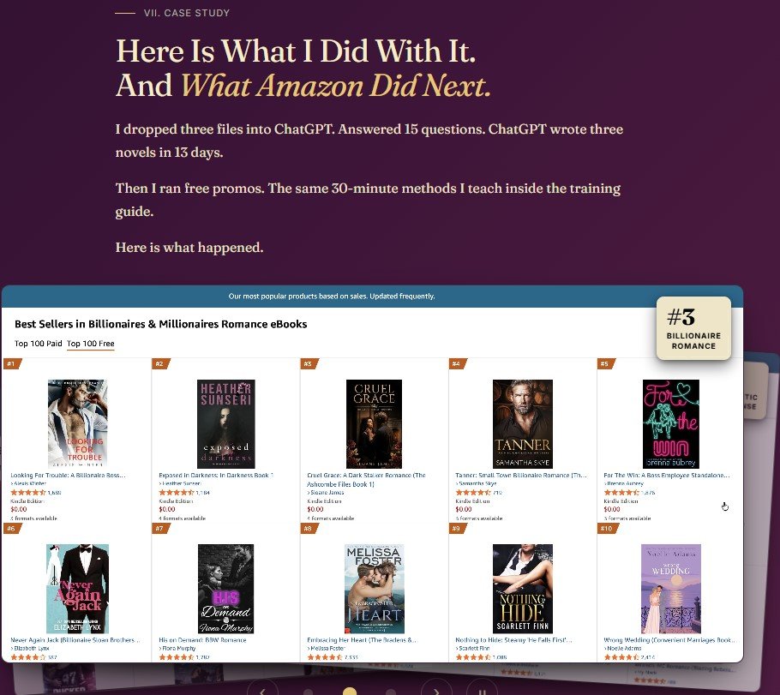Open For the Win book cover

pos(670,424)
